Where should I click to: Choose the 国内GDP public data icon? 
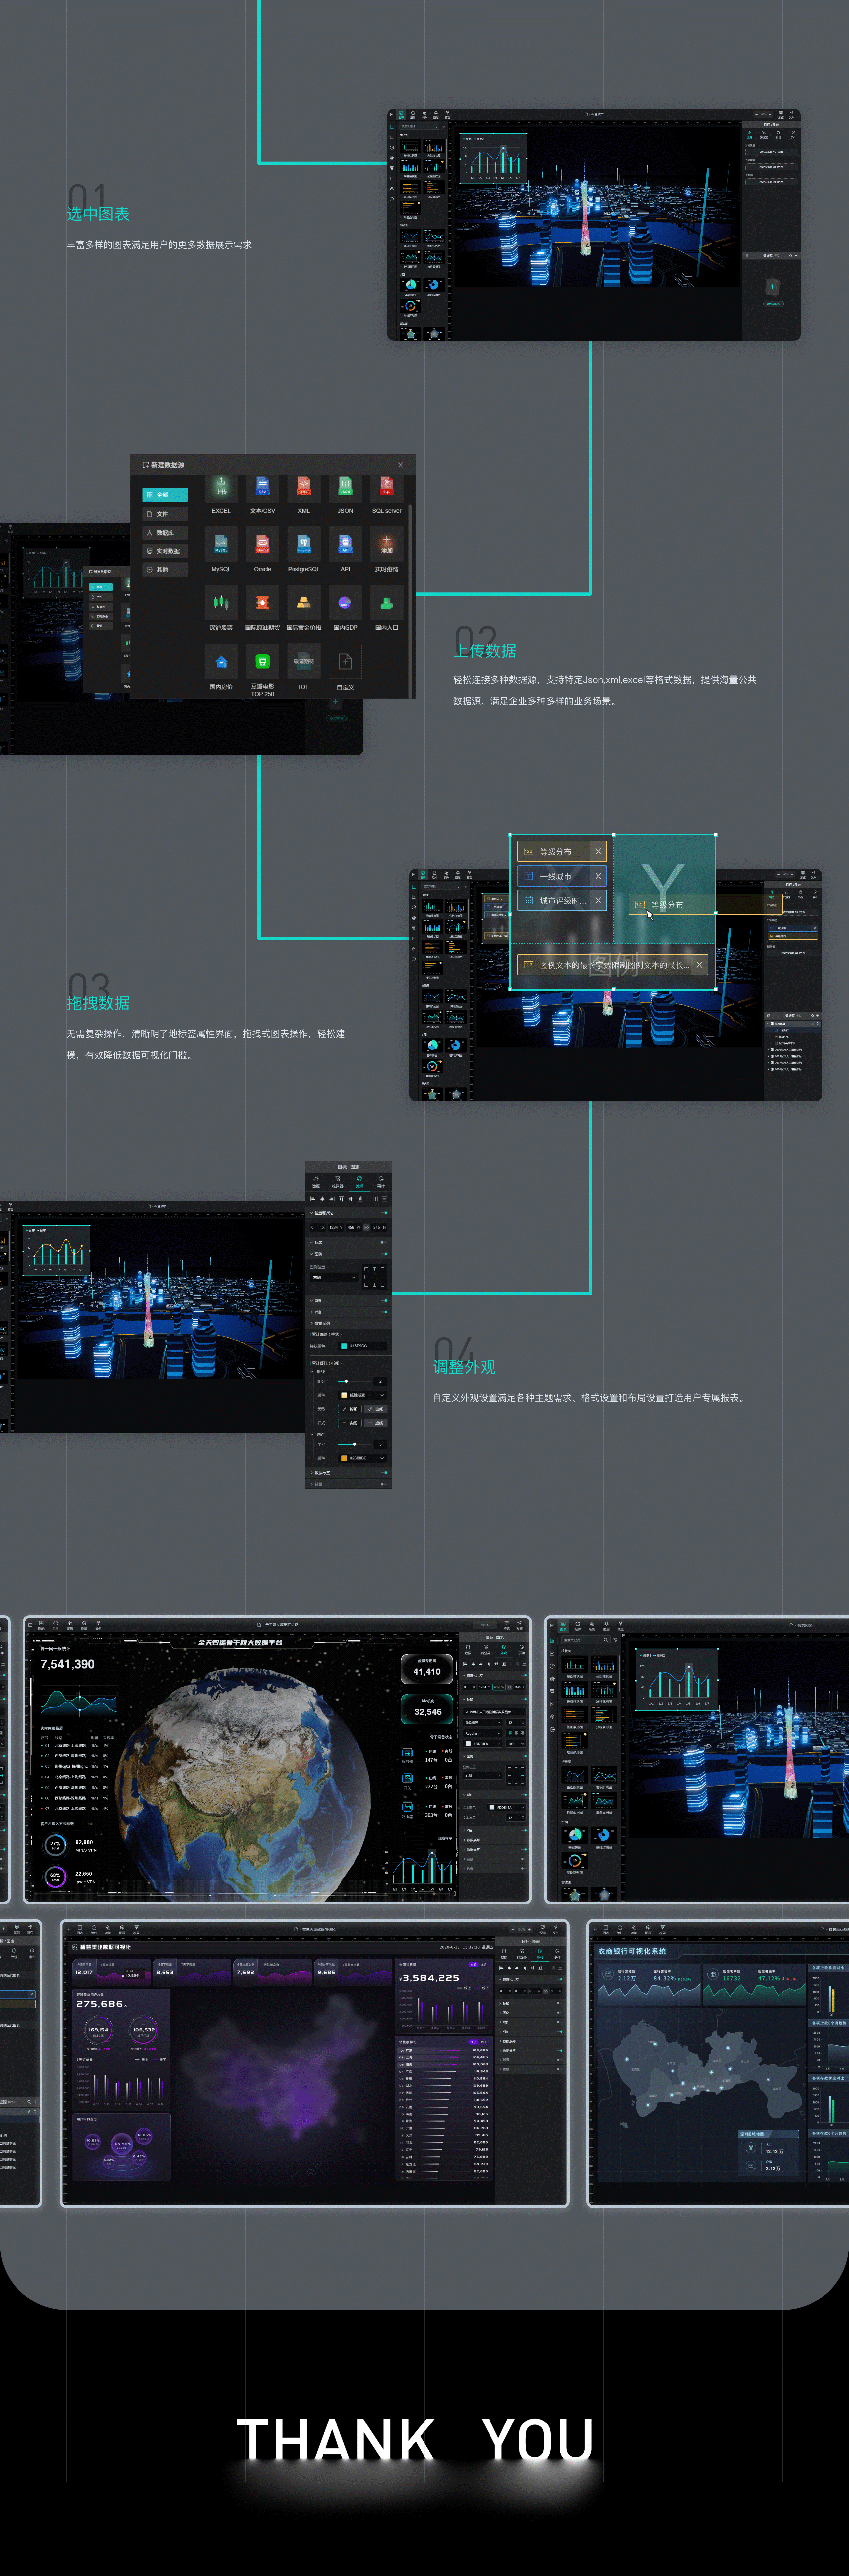coord(345,603)
